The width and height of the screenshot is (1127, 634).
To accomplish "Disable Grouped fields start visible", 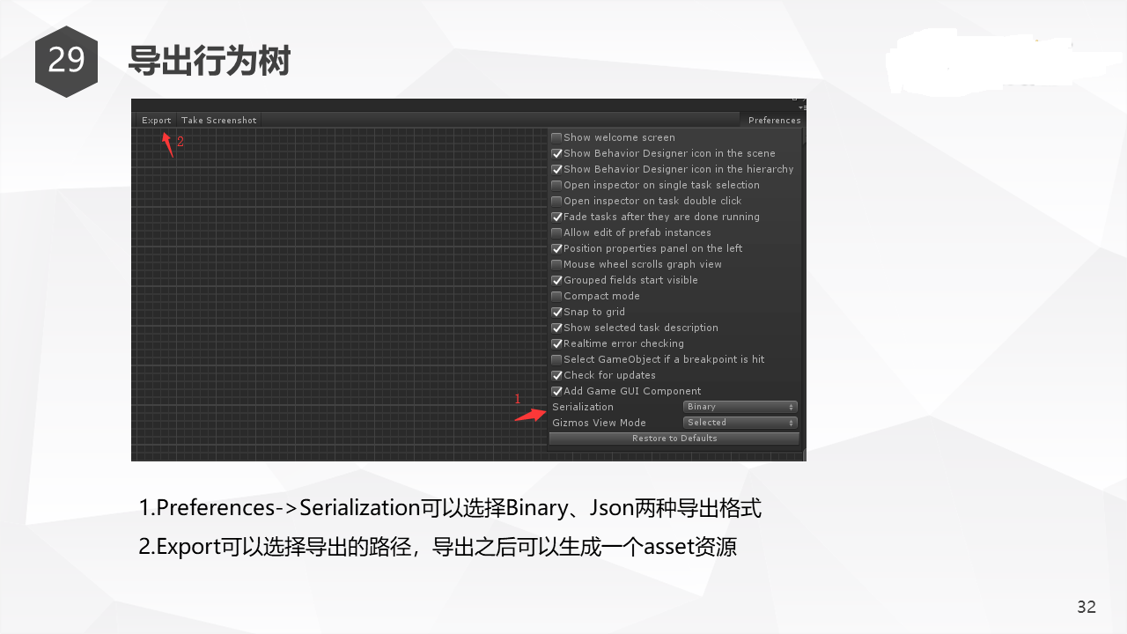I will (x=556, y=280).
